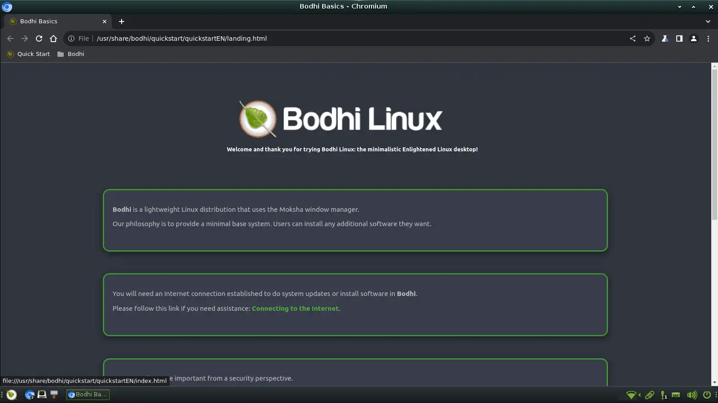Open the file manager icon in the taskbar
The height and width of the screenshot is (403, 718).
coord(42,394)
